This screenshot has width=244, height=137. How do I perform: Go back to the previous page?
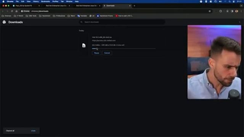click(3, 11)
